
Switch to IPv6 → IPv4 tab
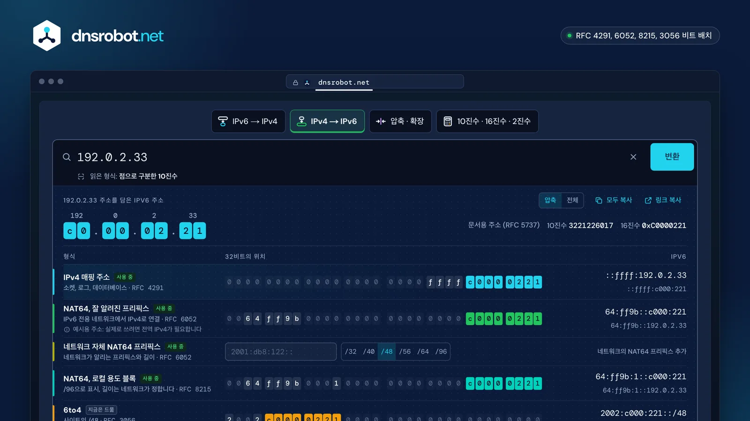(x=248, y=121)
